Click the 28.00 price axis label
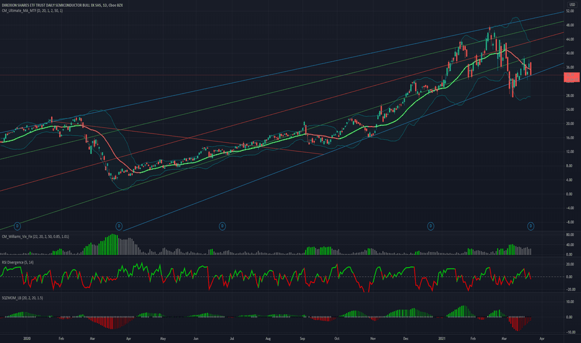The image size is (581, 343). pyautogui.click(x=570, y=95)
